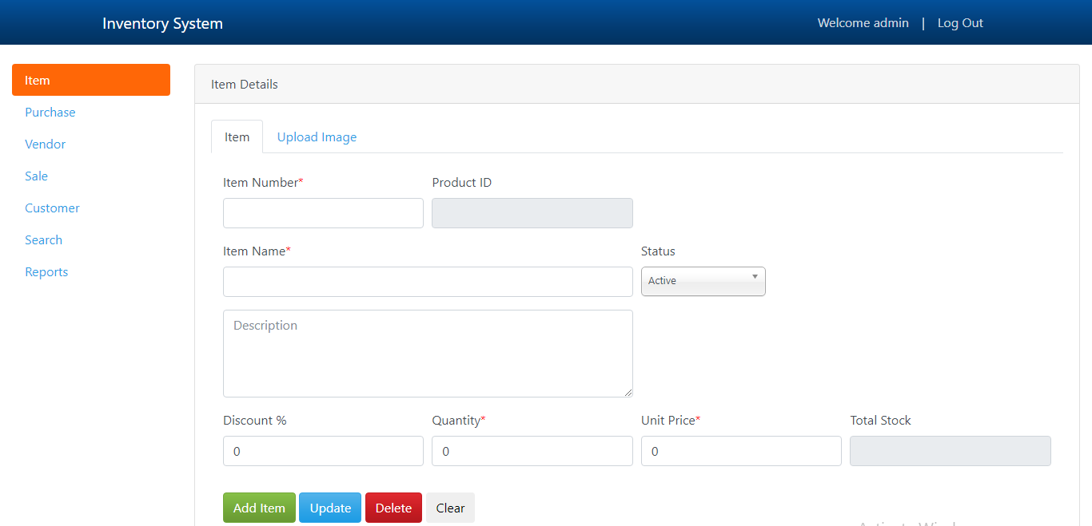
Task: Open Purchase from the sidebar
Action: (50, 113)
